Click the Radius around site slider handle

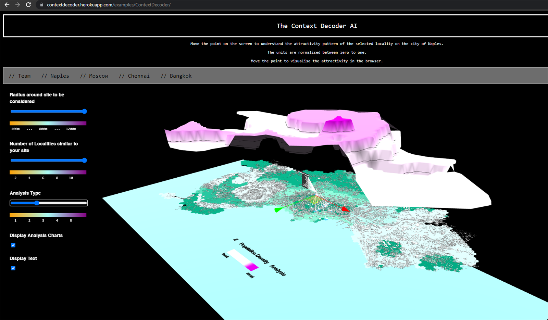click(x=84, y=111)
